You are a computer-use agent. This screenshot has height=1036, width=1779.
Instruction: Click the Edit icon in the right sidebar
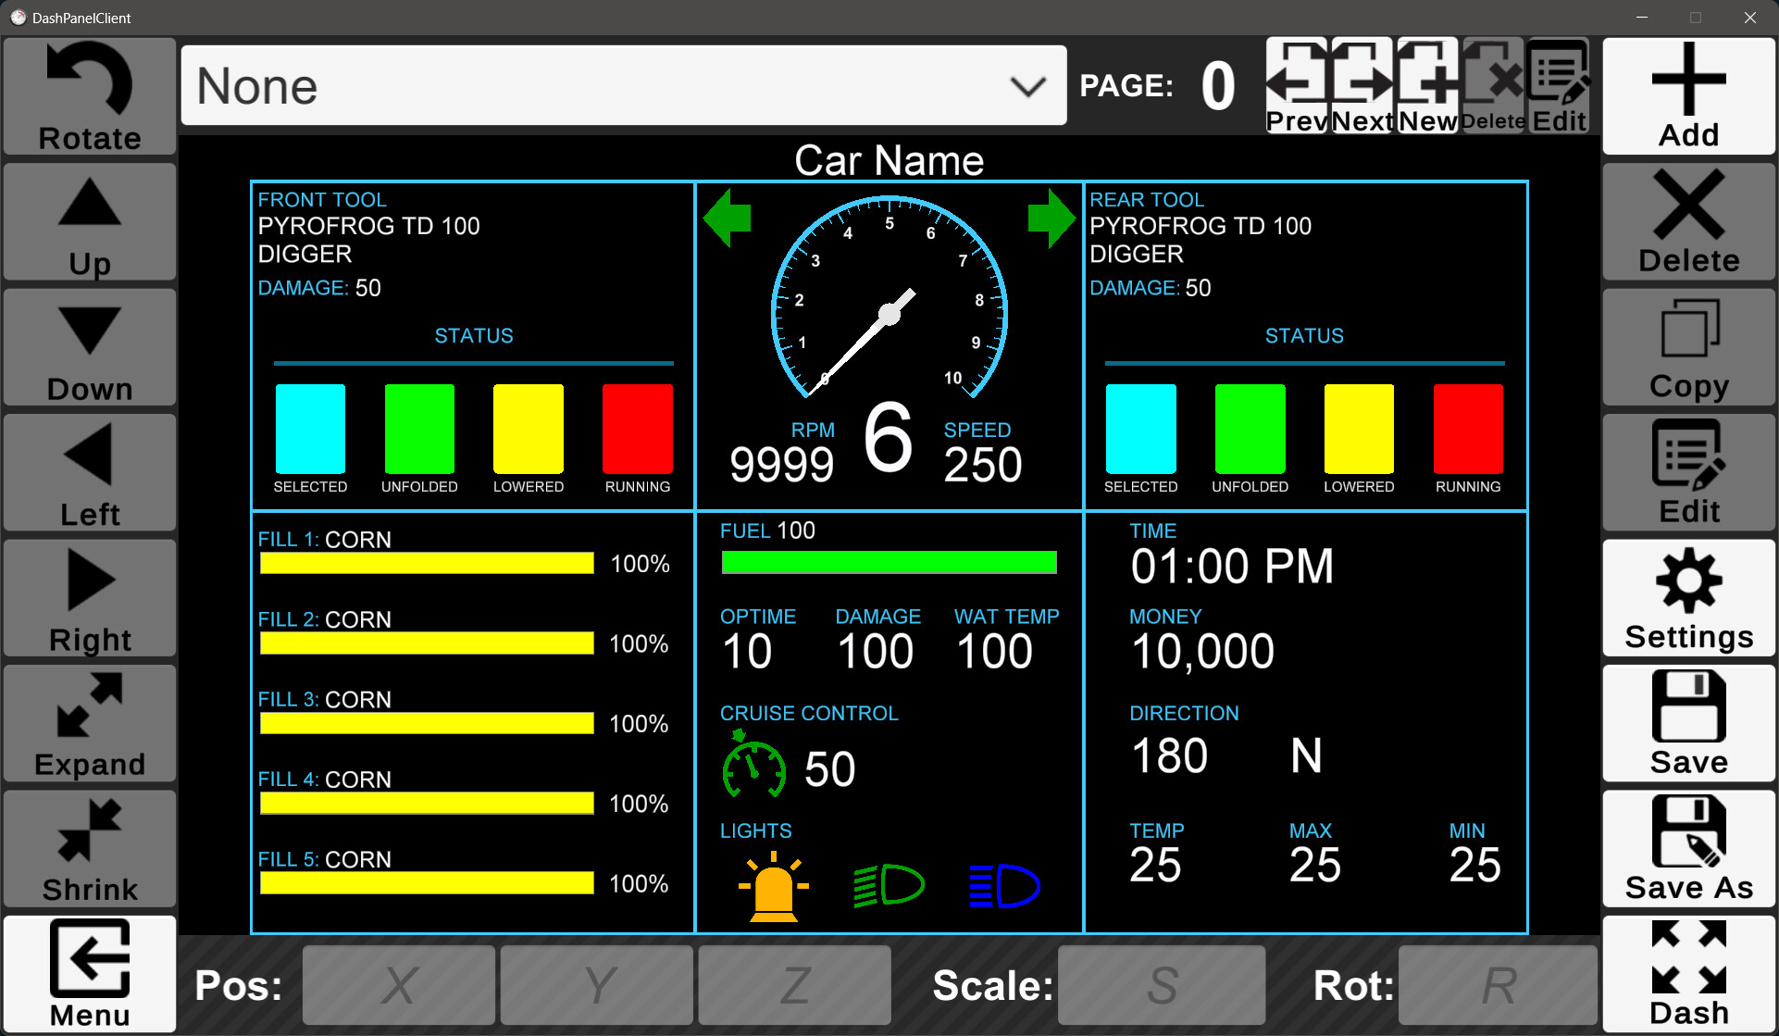(1688, 472)
